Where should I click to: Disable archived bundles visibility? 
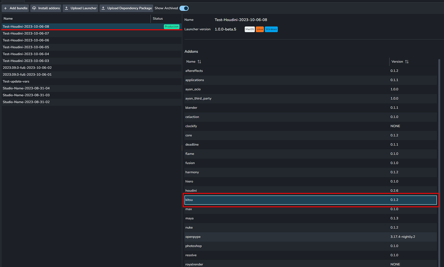point(184,8)
